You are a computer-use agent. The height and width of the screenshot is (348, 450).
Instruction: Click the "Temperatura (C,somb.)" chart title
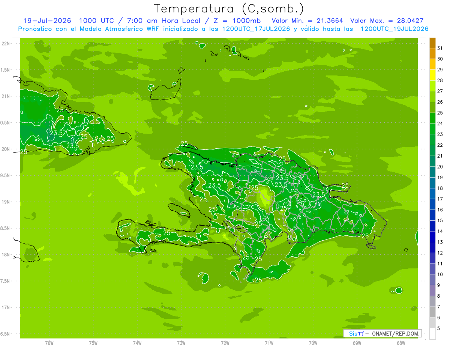point(229,8)
